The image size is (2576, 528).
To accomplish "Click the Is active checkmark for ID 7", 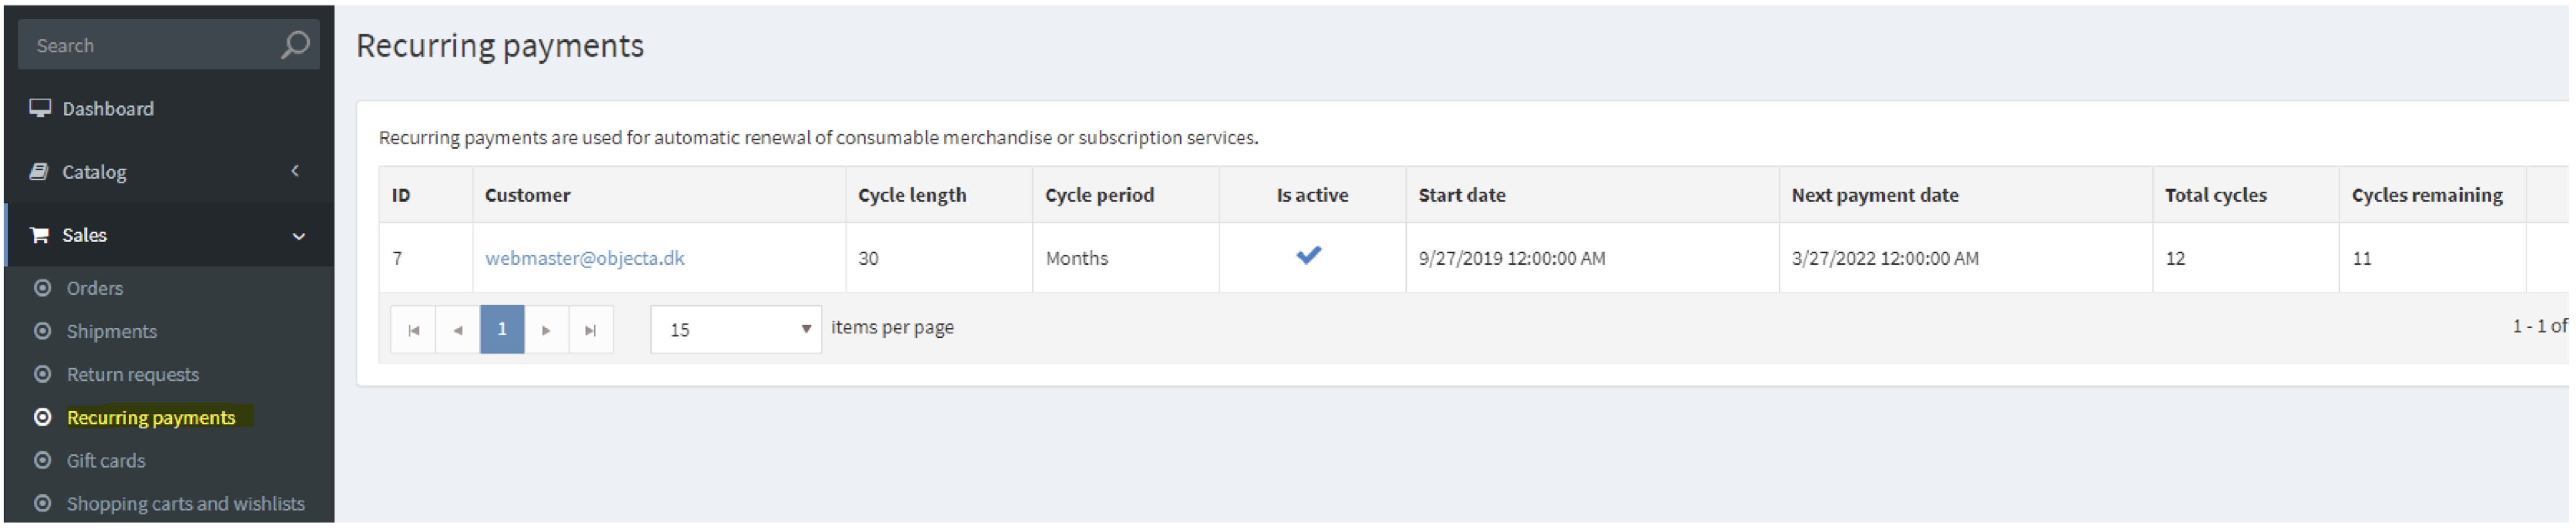I will (x=1310, y=256).
